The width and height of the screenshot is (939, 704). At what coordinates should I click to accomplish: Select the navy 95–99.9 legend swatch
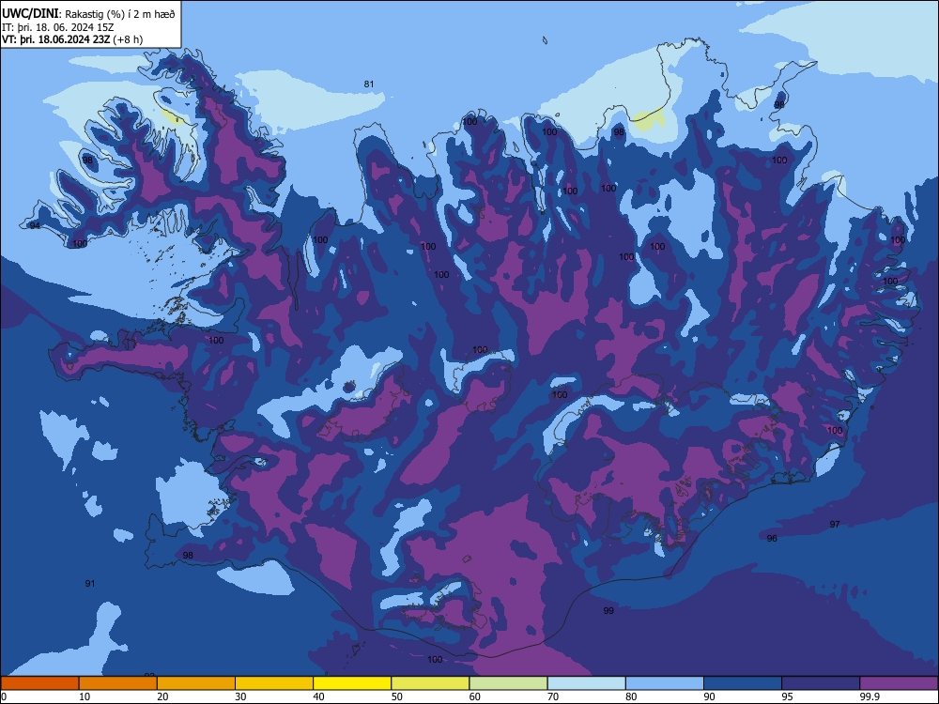821,683
